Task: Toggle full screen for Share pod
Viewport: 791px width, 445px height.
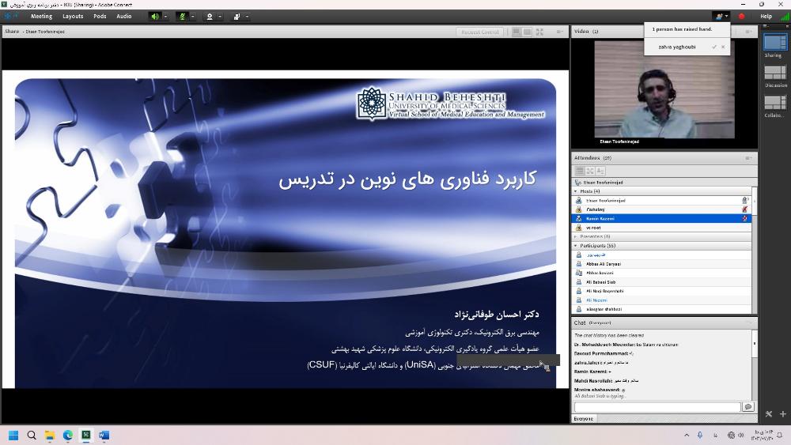Action: coord(539,32)
